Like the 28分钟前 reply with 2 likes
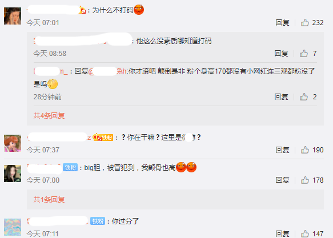This screenshot has height=238, width=333. pos(304,96)
